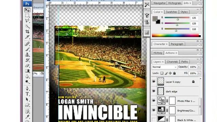Select the Polygonal Lasso tool

click(27, 21)
